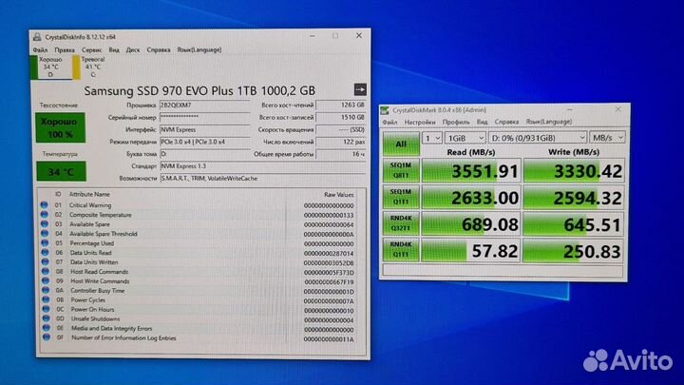
Task: Click the status icon for Composite Temperature
Action: click(x=44, y=214)
